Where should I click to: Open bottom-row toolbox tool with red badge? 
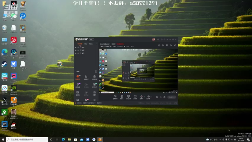click(x=86, y=100)
